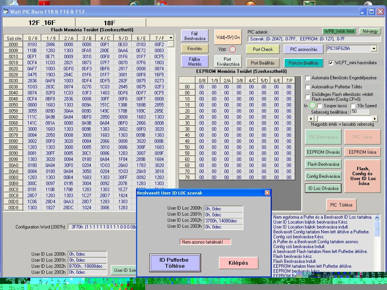Open the WPB_Infók.html link button
The image size is (387, 290).
(x=339, y=31)
